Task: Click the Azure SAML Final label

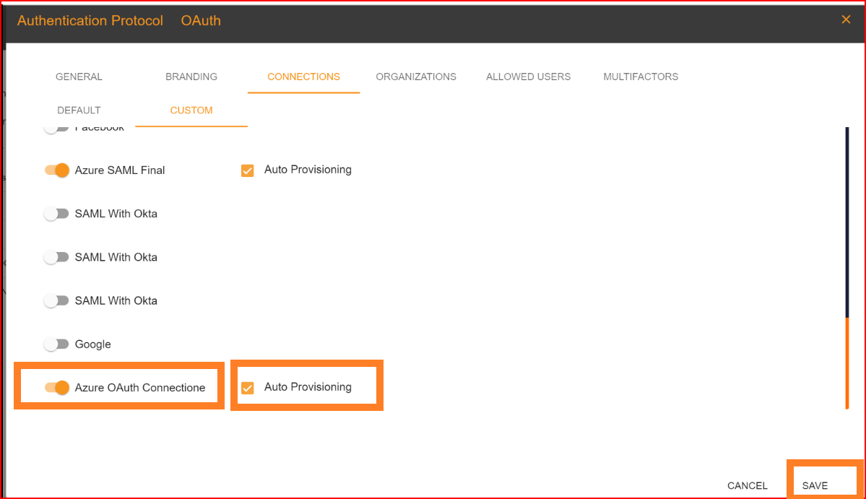Action: pyautogui.click(x=120, y=170)
